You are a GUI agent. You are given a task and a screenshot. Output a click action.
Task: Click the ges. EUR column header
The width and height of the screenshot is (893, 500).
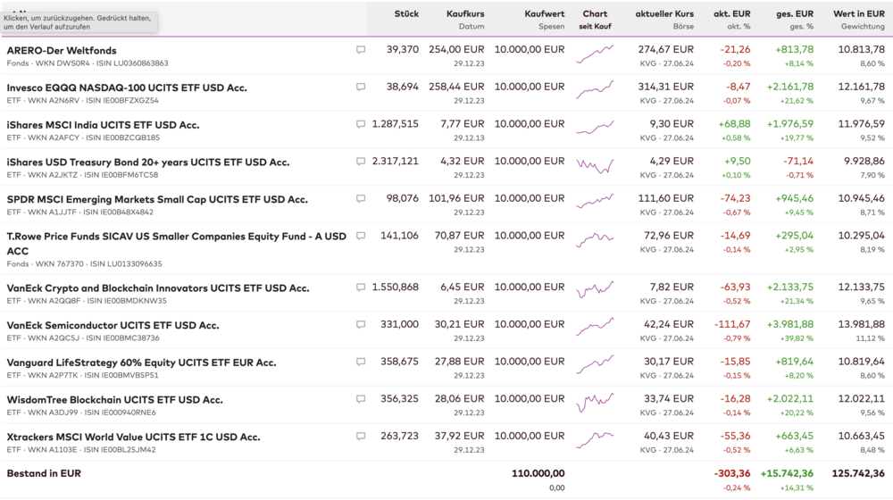point(794,14)
